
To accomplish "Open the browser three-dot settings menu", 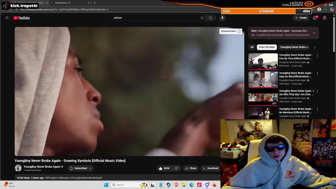I will (325, 9).
